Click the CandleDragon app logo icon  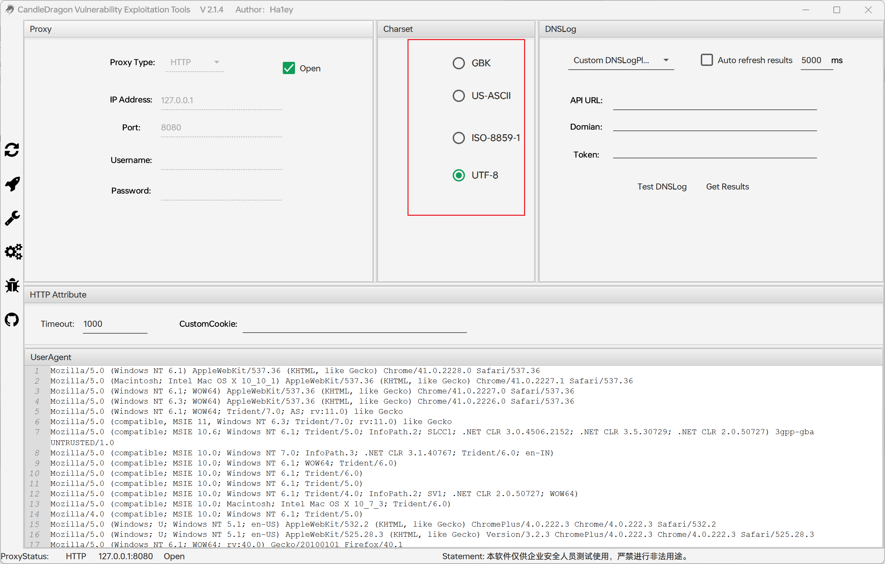[9, 10]
